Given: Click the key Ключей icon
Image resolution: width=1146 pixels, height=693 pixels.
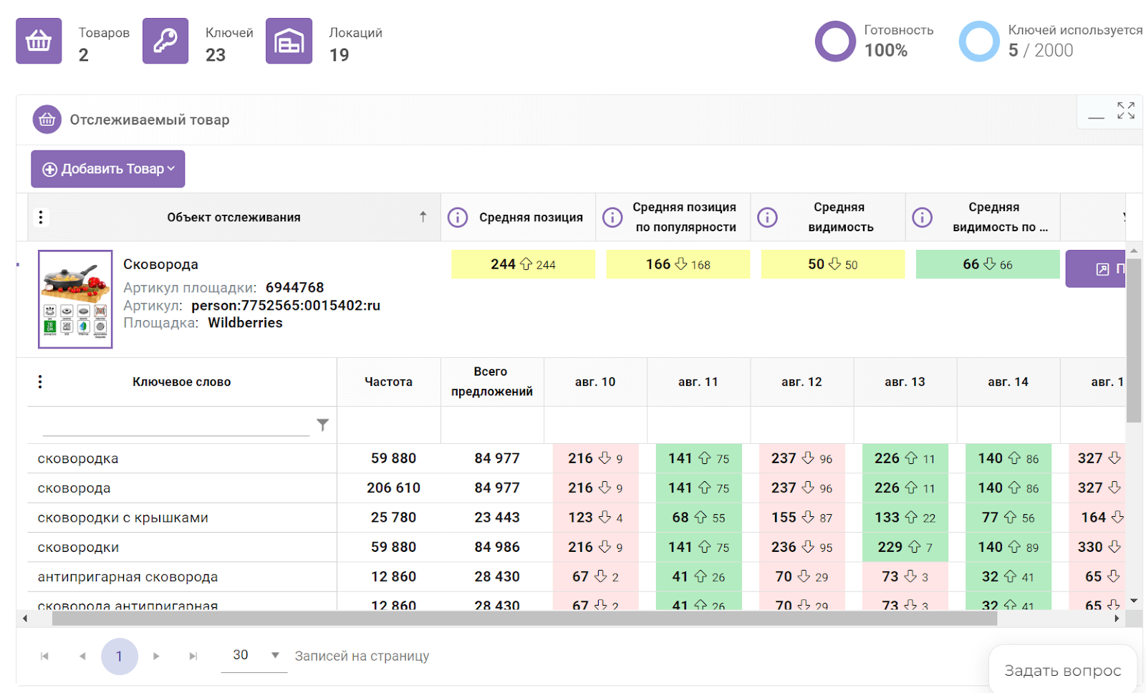Looking at the screenshot, I should pos(165,41).
